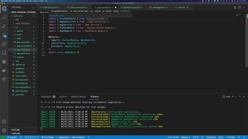Click the Quick Fix link in hover tooltip
Image resolution: width=248 pixels, height=139 pixels.
point(57,15)
